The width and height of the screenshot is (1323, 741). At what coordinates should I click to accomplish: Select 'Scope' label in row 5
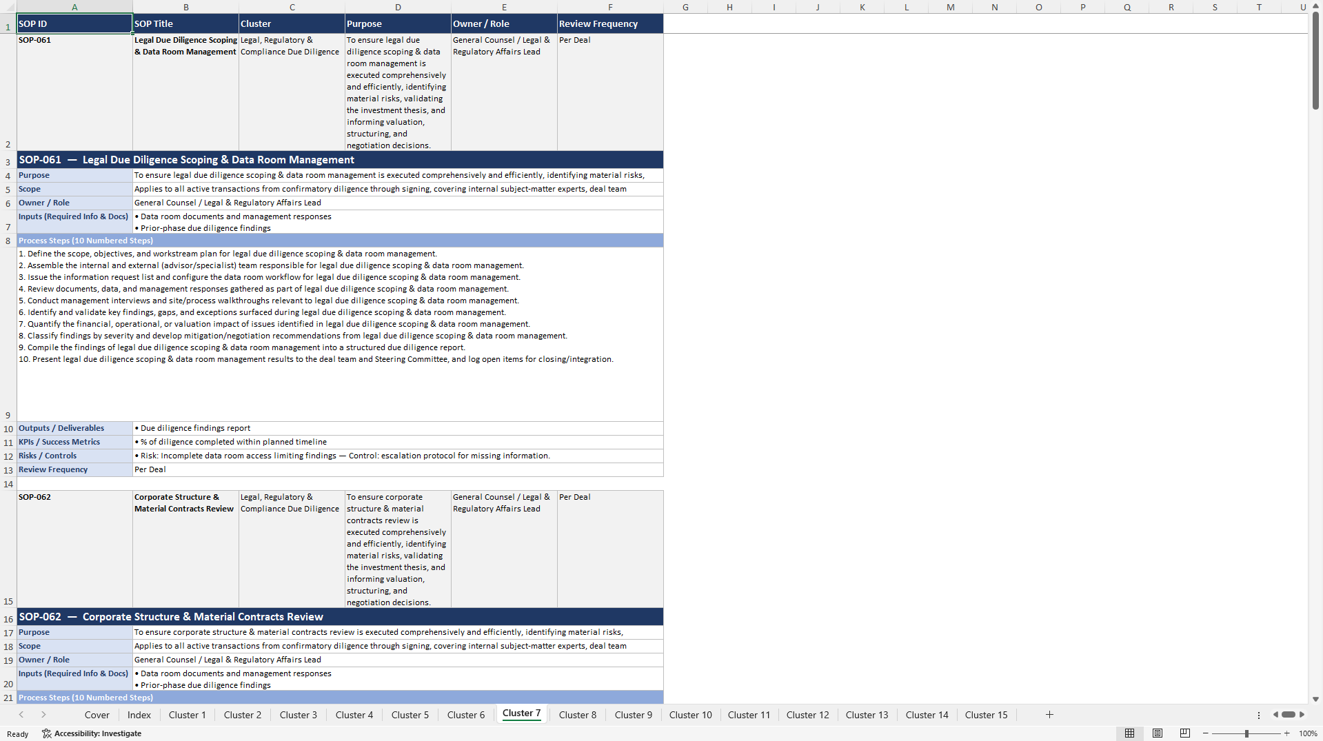coord(74,189)
